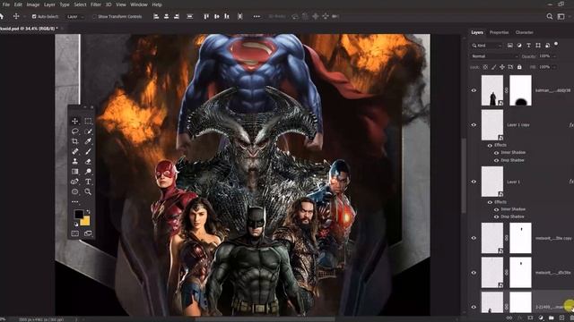Click the yellow background color swatch
574x322 pixels.
pos(86,221)
